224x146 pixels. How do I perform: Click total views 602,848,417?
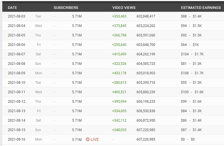(146, 16)
